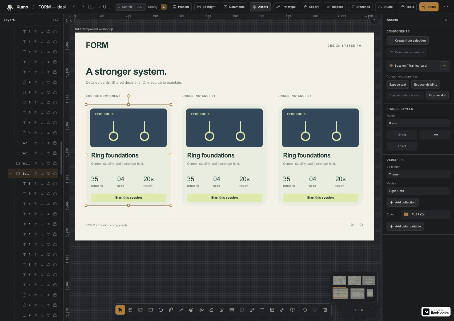
Task: Move the selected Se... layer down
Action: [42, 174]
